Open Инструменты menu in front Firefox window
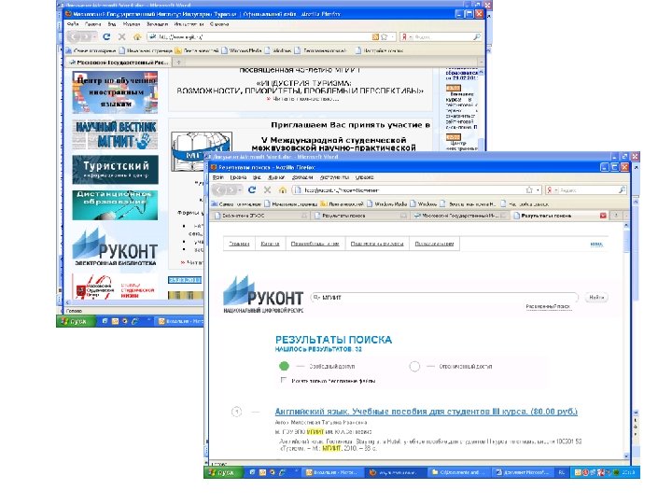Screen dimensions: 672x504 point(334,177)
